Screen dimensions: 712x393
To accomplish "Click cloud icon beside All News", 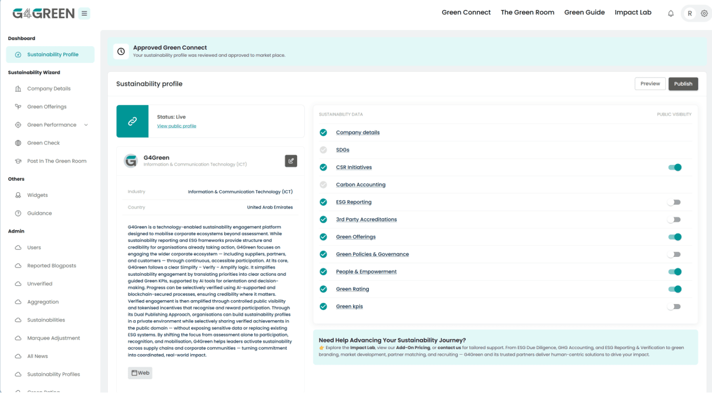I will pyautogui.click(x=18, y=356).
